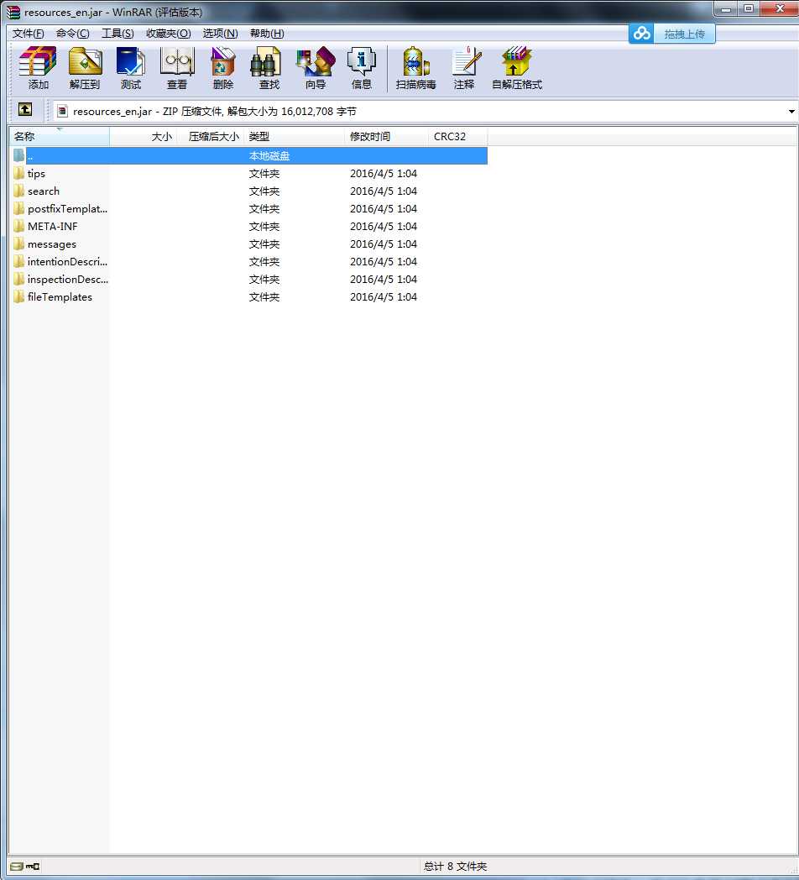Screen dimensions: 799x880
Task: Sort by Packed Size (压缩后大小) header
Action: [211, 136]
